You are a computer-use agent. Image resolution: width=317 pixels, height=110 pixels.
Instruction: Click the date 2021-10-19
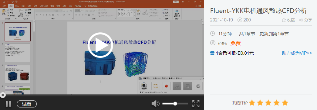[x=221, y=20]
